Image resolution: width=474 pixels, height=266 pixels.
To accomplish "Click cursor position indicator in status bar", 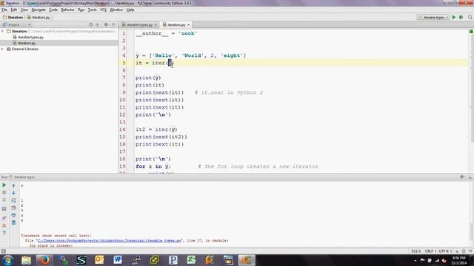I will click(x=416, y=251).
